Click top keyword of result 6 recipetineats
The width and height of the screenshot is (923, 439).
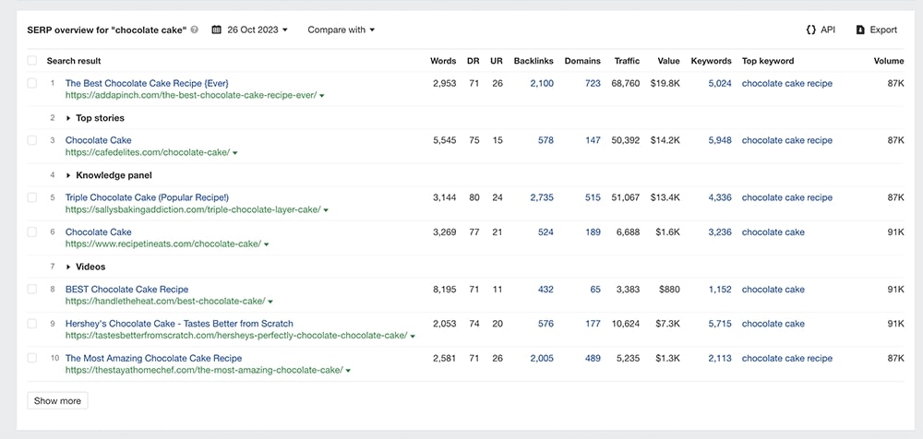(773, 231)
